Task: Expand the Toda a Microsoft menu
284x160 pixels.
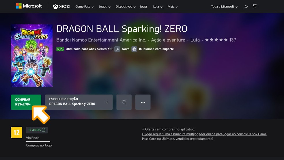Action: (x=224, y=7)
